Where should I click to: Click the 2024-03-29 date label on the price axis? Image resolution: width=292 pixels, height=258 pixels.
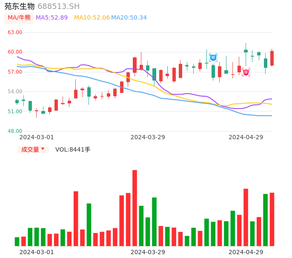pyautogui.click(x=148, y=137)
